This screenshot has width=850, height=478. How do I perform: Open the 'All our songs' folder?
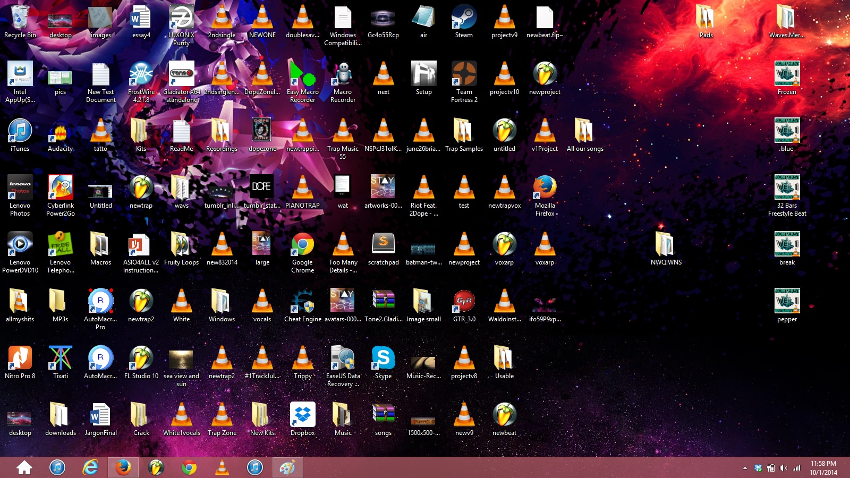coord(584,132)
